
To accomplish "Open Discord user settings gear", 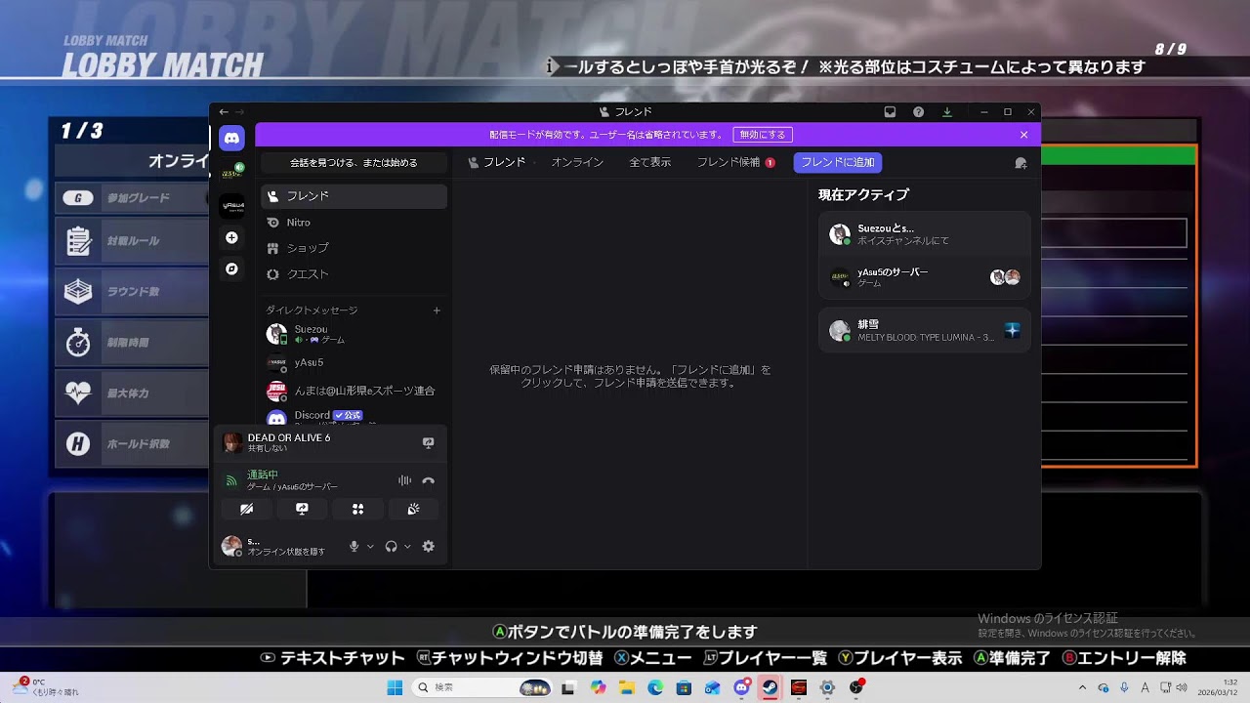I will (428, 547).
